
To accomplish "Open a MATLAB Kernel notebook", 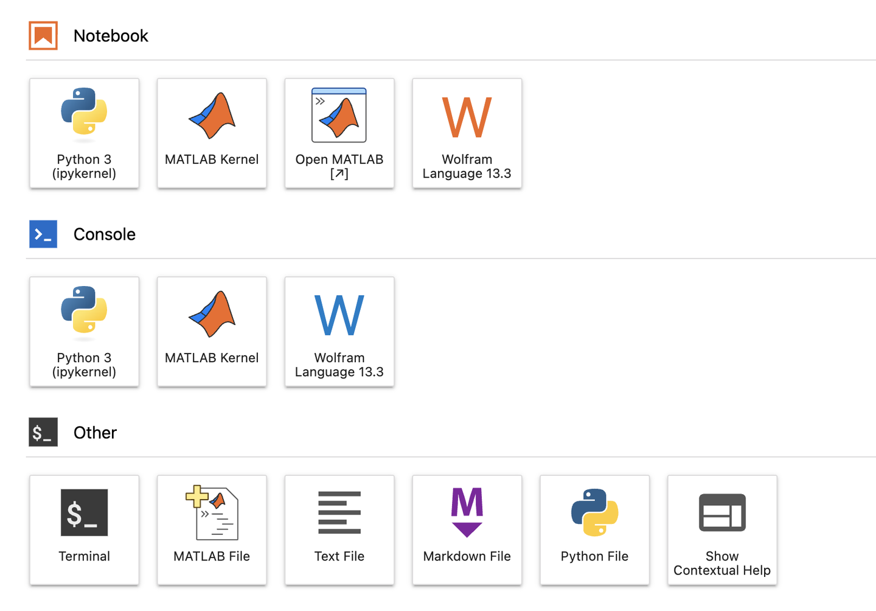I will 212,133.
